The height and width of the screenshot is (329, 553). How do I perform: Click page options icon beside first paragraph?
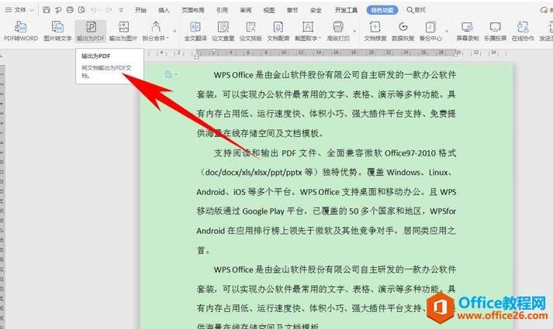170,74
